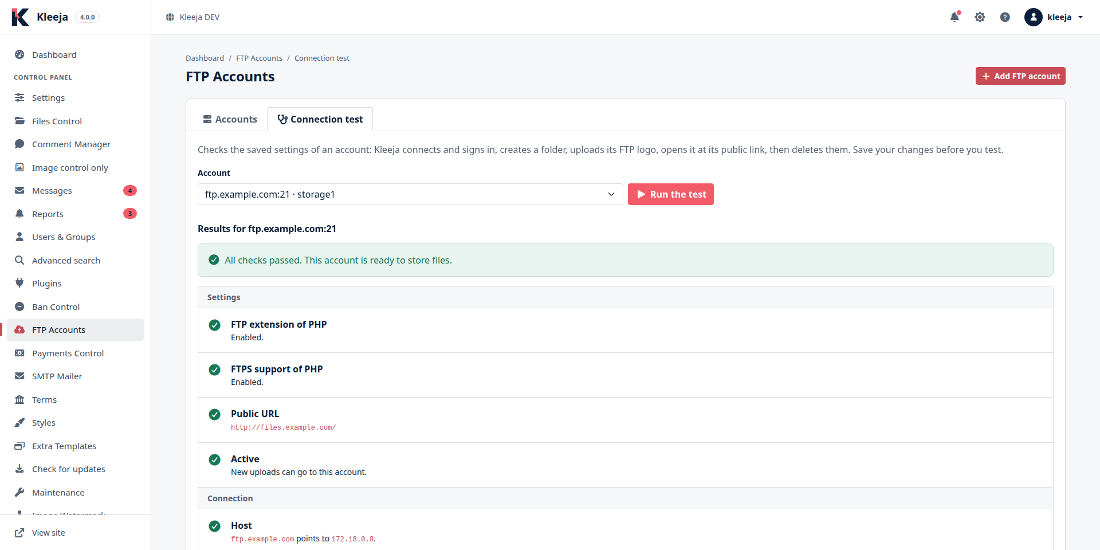This screenshot has height=550, width=1100.
Task: Click the 4.0.0 version badge
Action: coord(87,17)
